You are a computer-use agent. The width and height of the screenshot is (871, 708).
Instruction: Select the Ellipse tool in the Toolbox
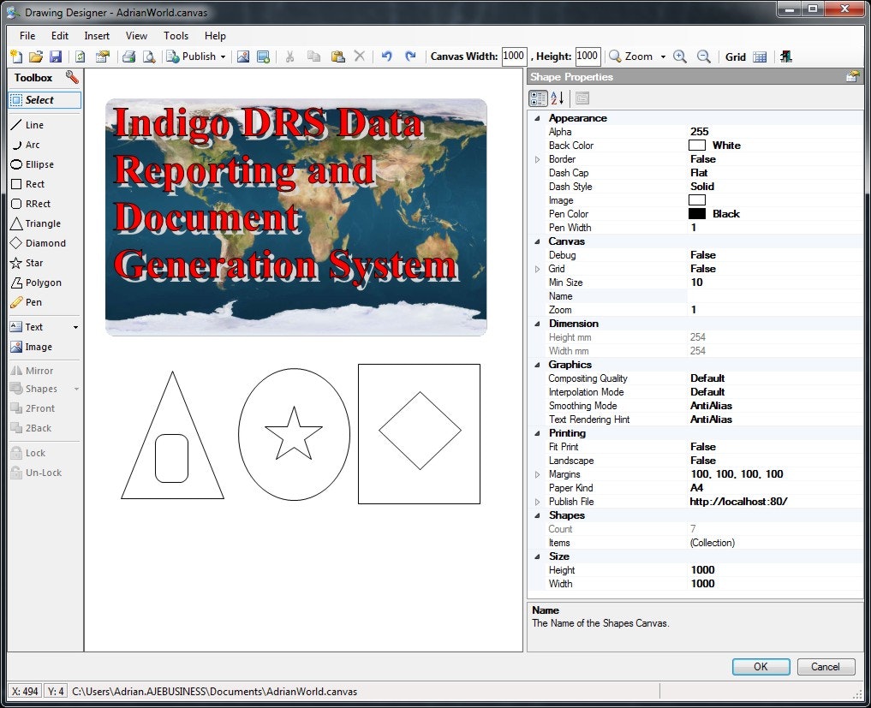click(x=34, y=164)
